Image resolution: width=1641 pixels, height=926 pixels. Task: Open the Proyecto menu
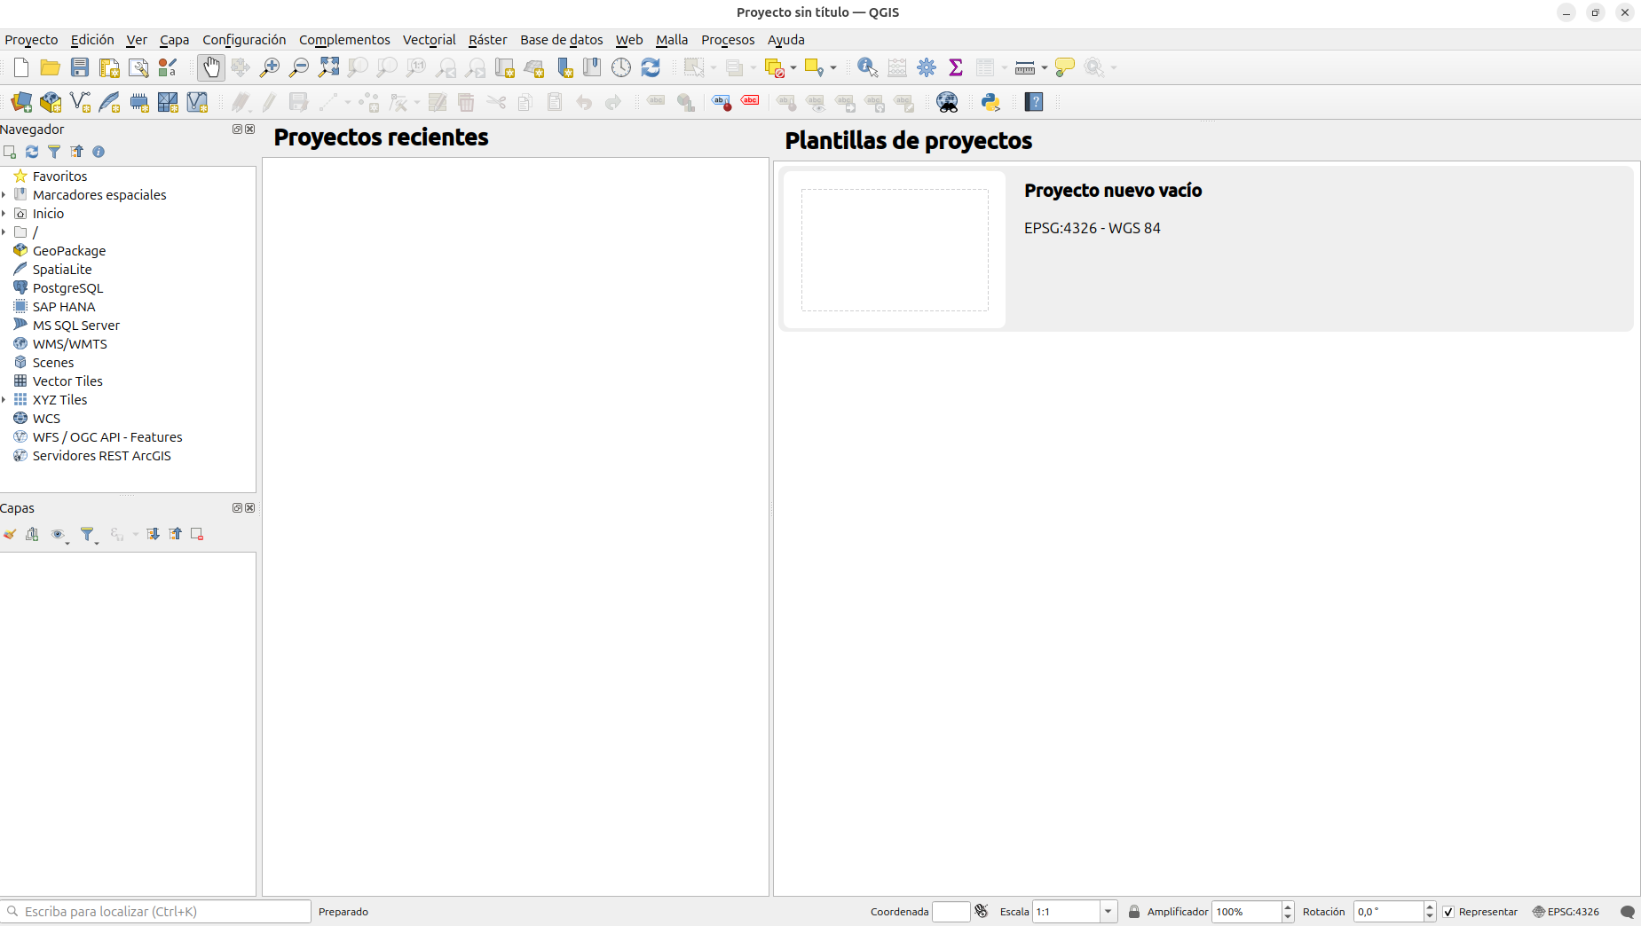[31, 40]
